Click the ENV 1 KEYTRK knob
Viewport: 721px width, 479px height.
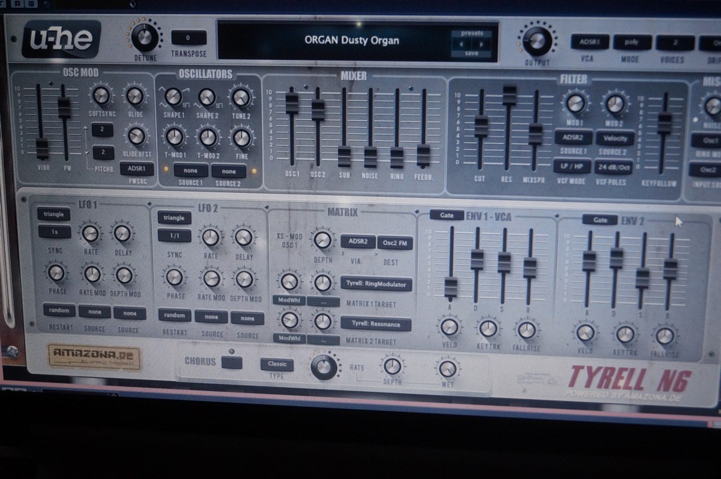click(x=488, y=329)
